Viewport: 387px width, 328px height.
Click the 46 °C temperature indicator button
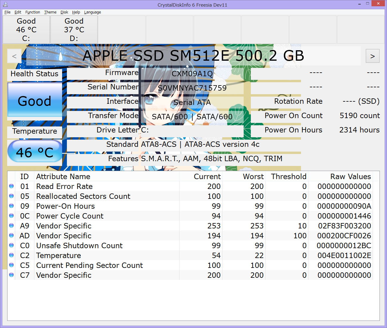pyautogui.click(x=35, y=152)
